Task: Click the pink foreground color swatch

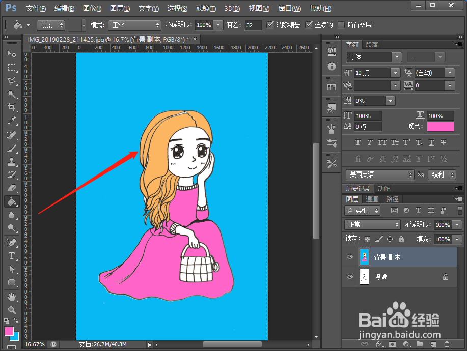Action: [9, 331]
